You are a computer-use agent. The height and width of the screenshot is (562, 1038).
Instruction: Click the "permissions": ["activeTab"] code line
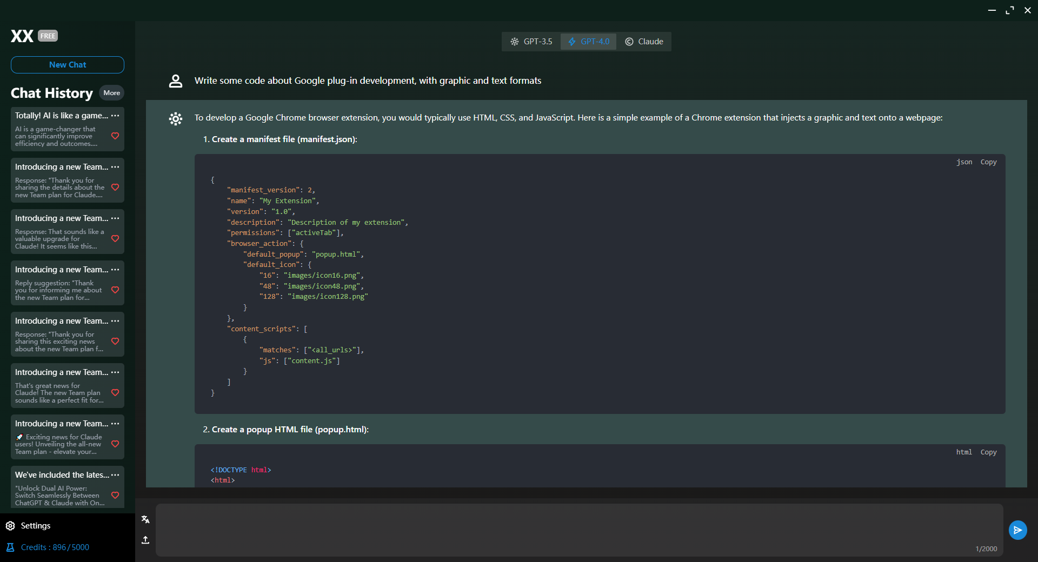(x=285, y=233)
